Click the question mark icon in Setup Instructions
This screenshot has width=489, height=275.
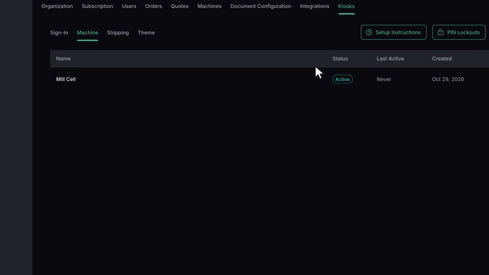pos(369,32)
